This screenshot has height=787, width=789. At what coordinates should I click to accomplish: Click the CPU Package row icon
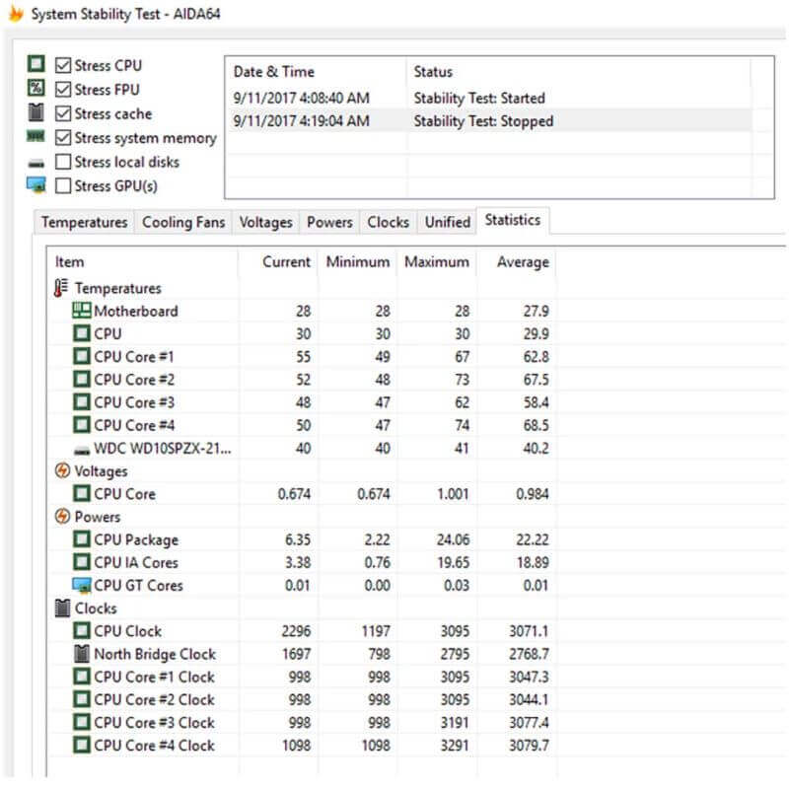(82, 539)
